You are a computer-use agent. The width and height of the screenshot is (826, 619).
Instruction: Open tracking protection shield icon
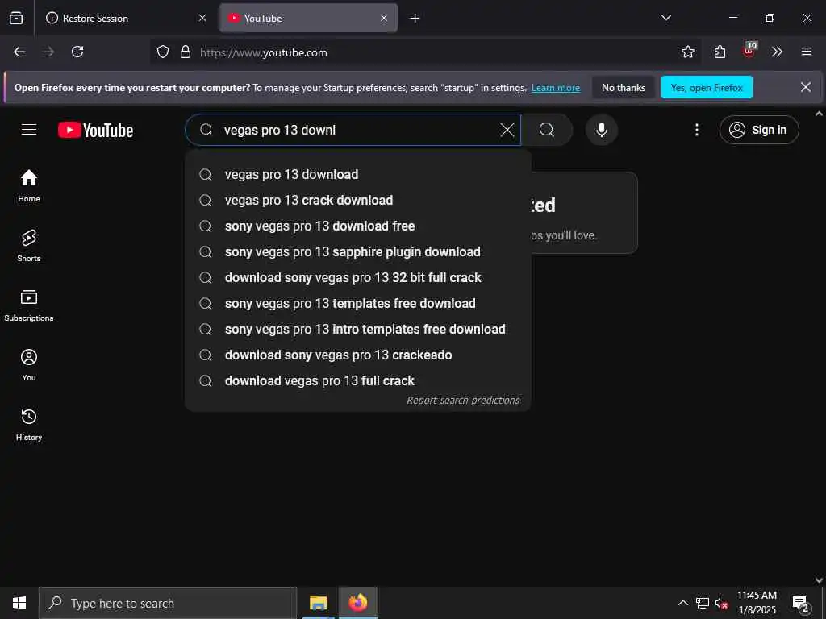tap(163, 52)
